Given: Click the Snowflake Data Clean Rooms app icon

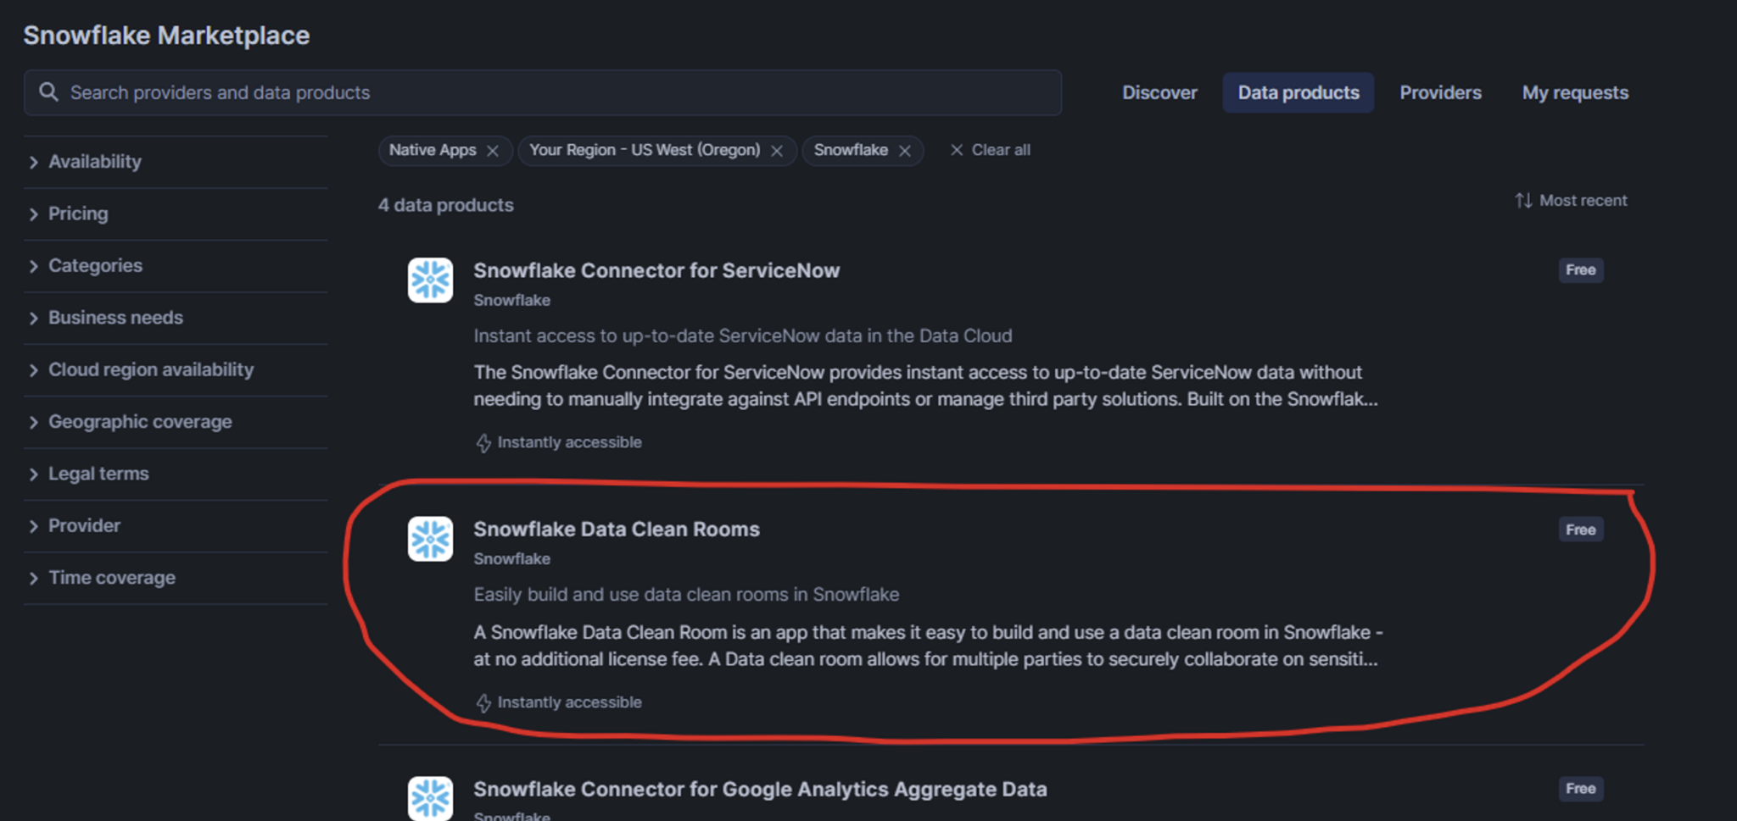Looking at the screenshot, I should click(x=430, y=538).
